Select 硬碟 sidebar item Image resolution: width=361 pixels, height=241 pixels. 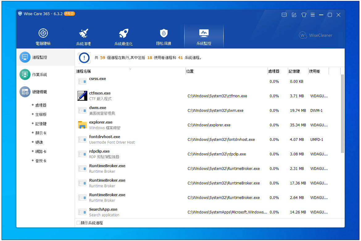coord(39,142)
